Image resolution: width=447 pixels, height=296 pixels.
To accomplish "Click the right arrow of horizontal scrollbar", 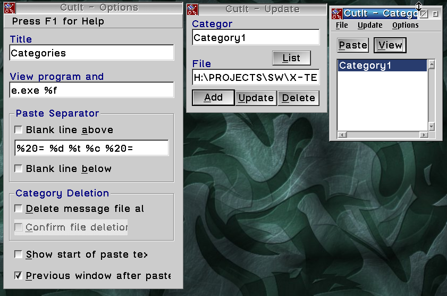I will [424, 135].
